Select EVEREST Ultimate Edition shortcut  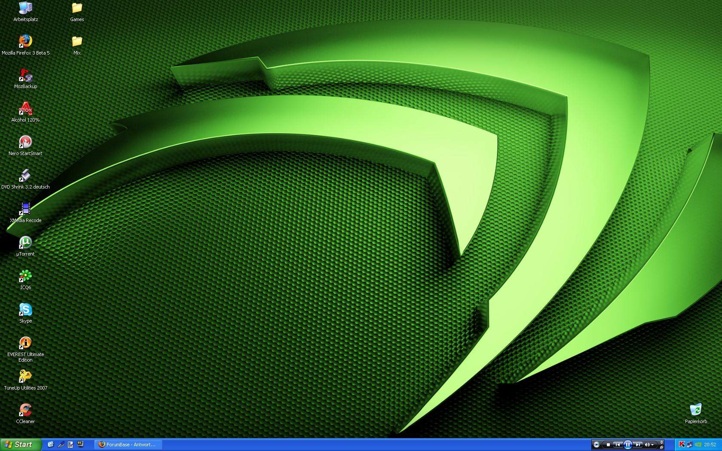[25, 349]
